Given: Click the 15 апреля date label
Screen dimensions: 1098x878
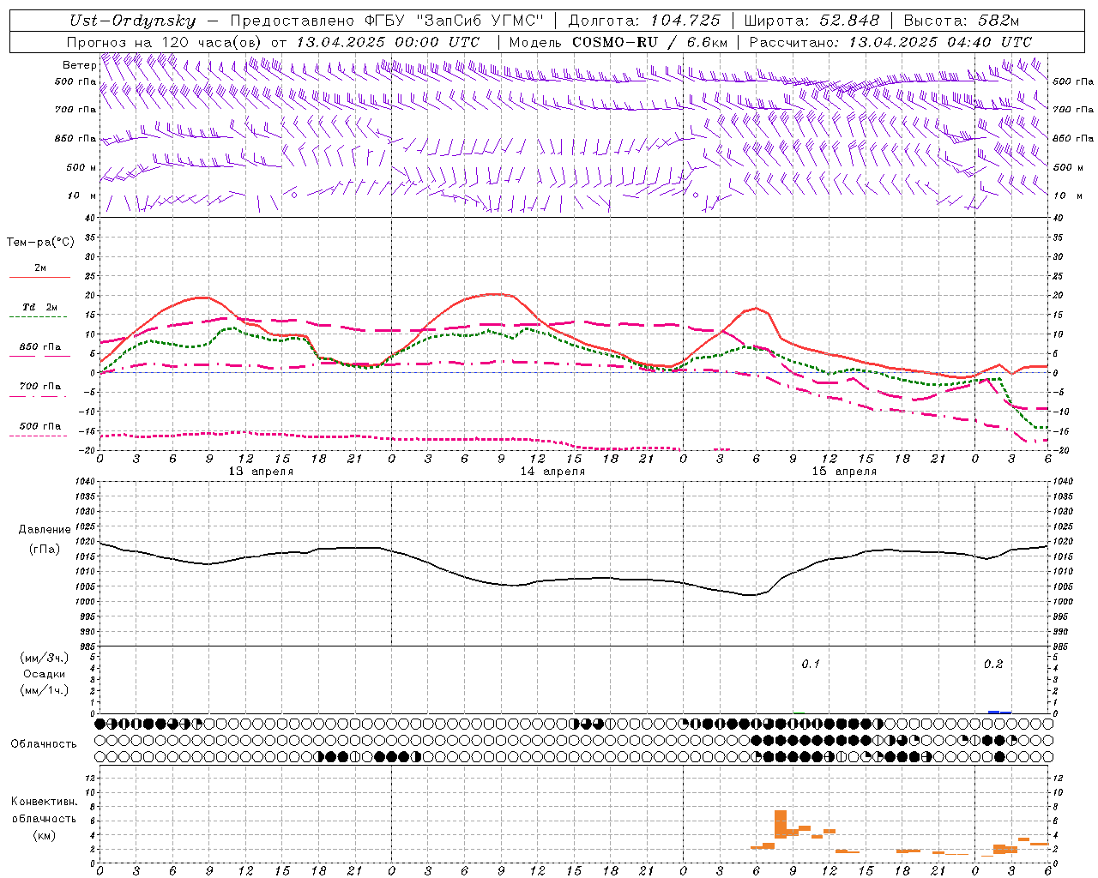Looking at the screenshot, I should tap(844, 471).
